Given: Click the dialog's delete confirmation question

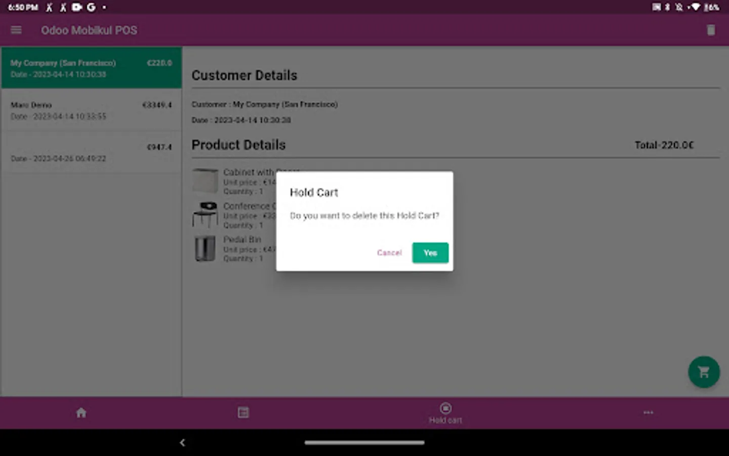Looking at the screenshot, I should tap(364, 215).
